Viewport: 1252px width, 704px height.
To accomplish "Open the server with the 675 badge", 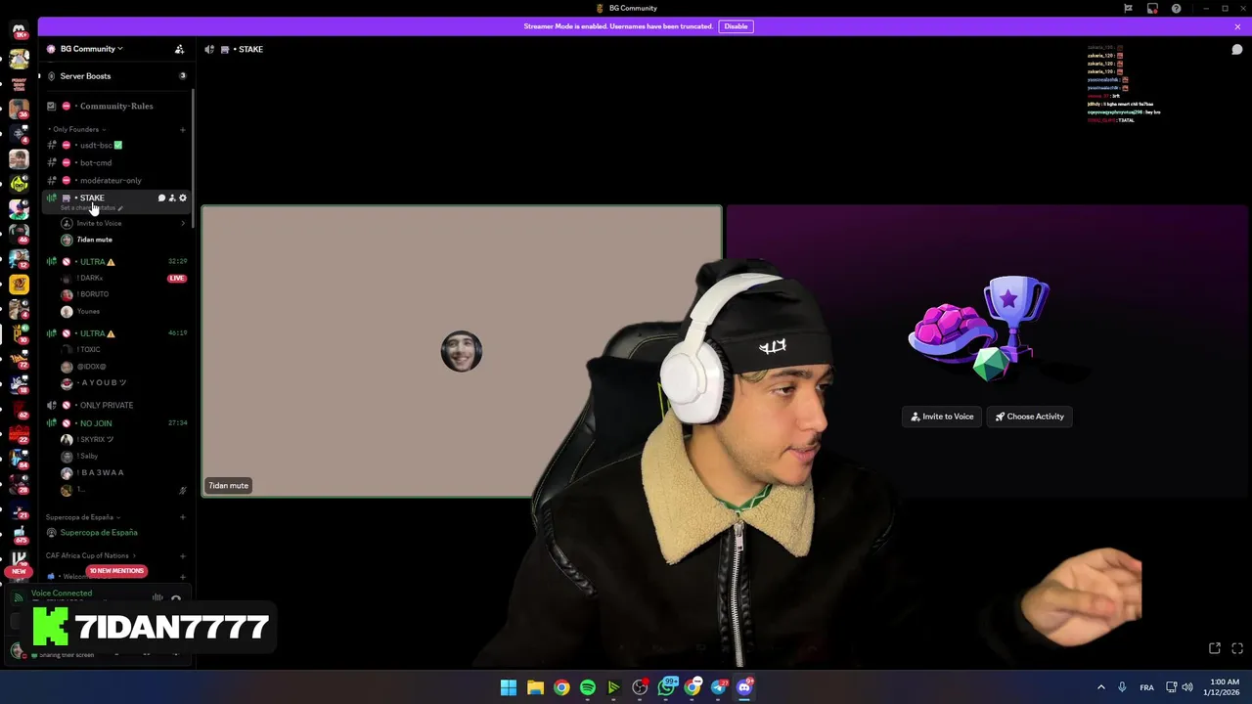I will coord(19,536).
